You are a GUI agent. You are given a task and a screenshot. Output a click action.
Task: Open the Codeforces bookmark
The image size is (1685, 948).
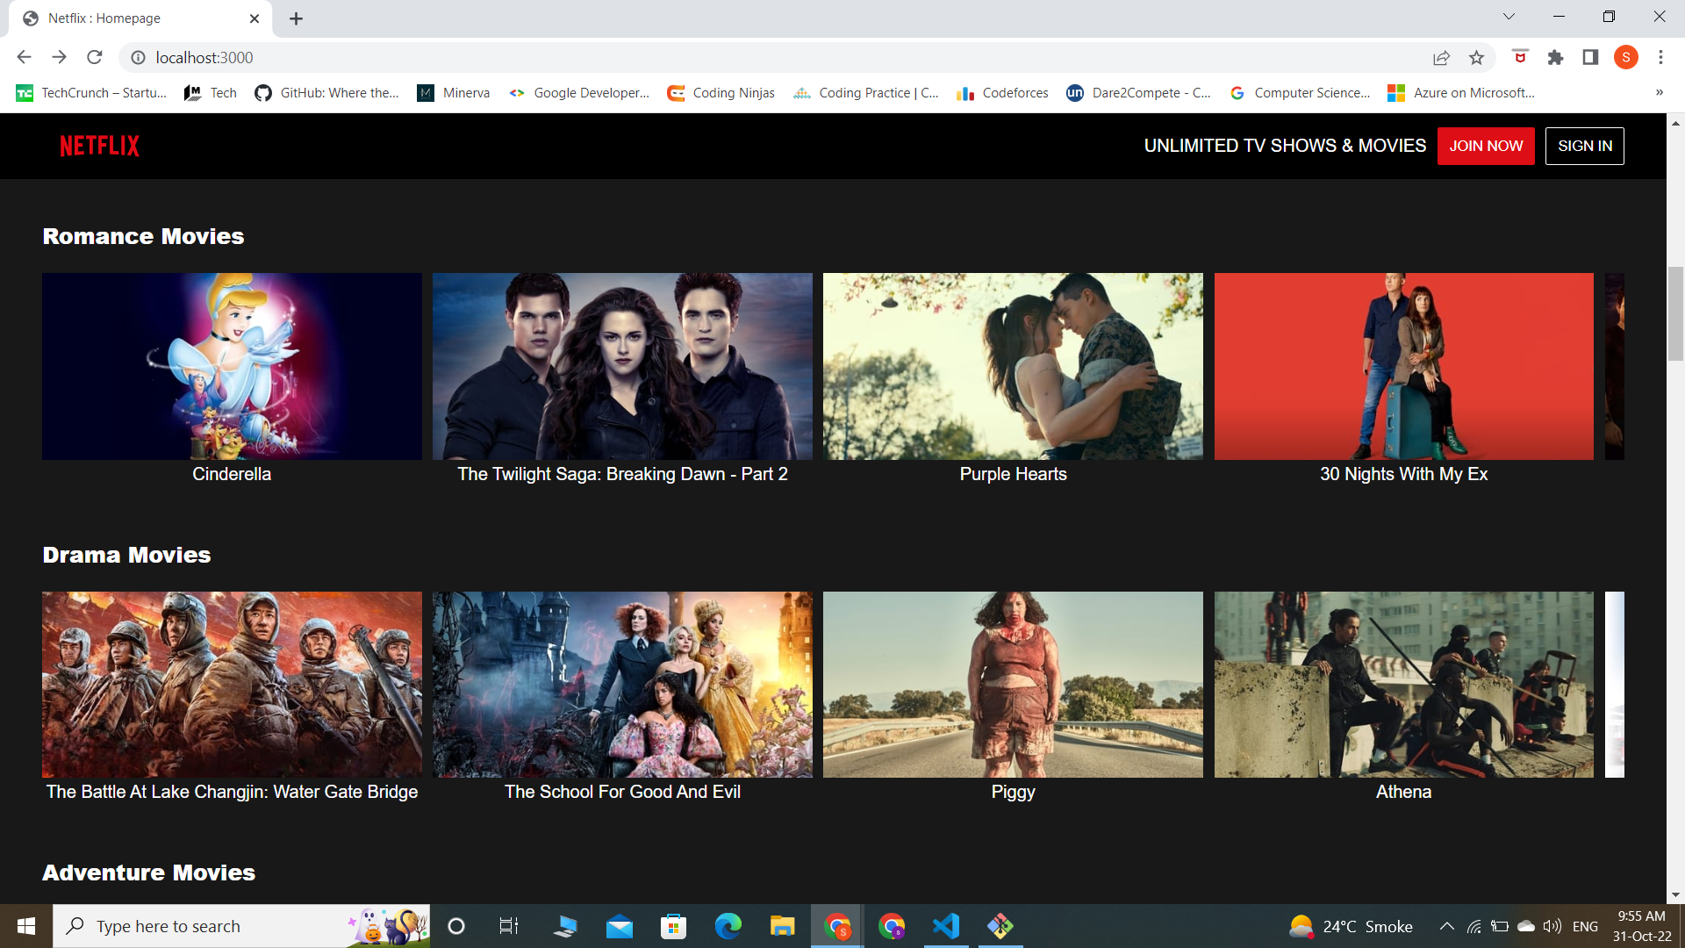pos(1002,92)
